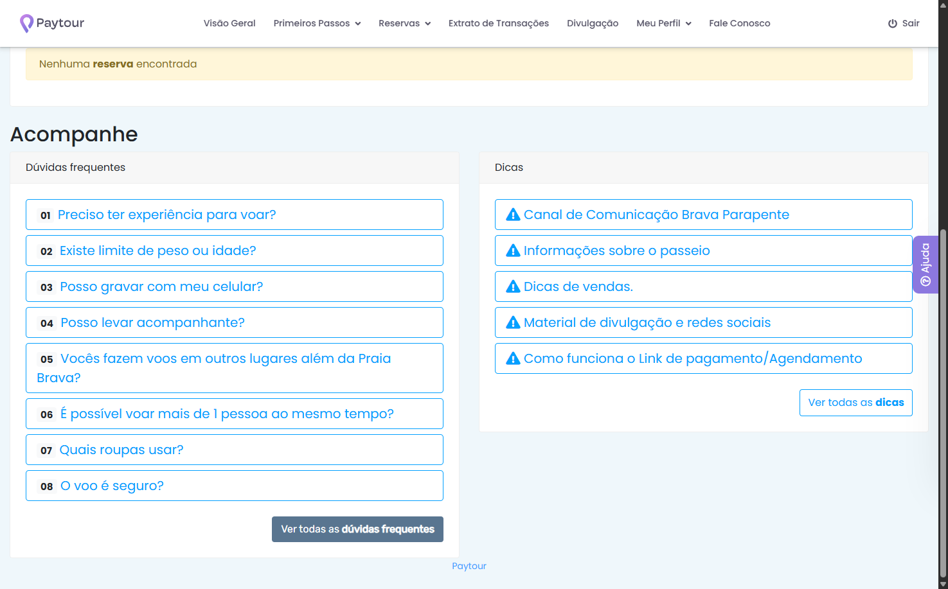Click Ver todas as dicas button
The width and height of the screenshot is (948, 589).
(x=856, y=403)
